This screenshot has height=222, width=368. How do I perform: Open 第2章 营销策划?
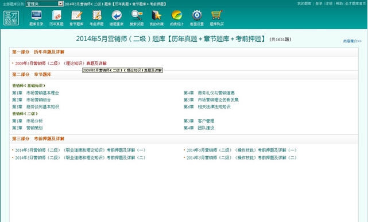pyautogui.click(x=28, y=128)
